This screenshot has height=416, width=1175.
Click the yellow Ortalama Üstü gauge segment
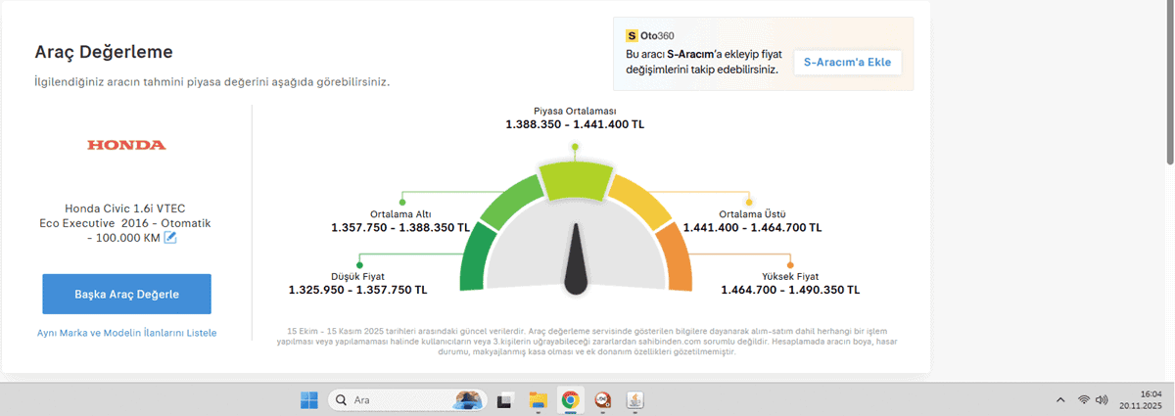click(x=639, y=204)
